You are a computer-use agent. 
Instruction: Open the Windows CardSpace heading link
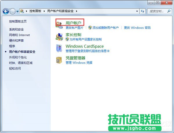(x=85, y=46)
